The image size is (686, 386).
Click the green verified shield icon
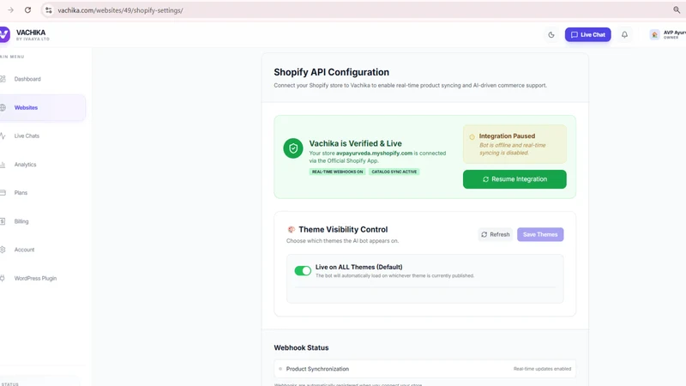[293, 148]
